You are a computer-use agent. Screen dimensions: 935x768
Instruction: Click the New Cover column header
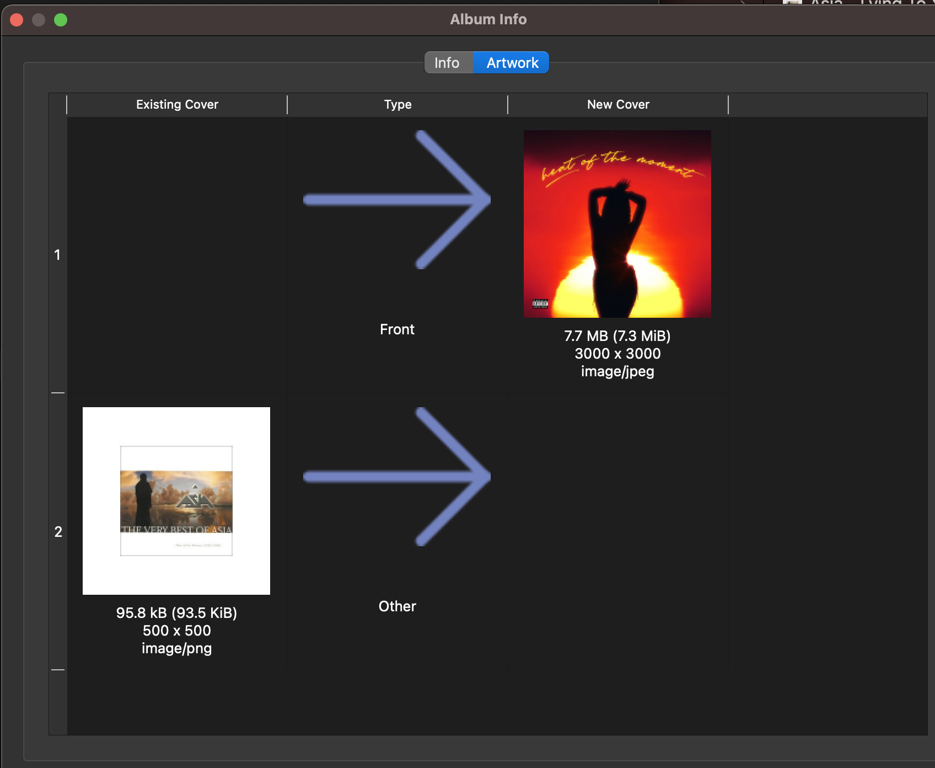(618, 104)
